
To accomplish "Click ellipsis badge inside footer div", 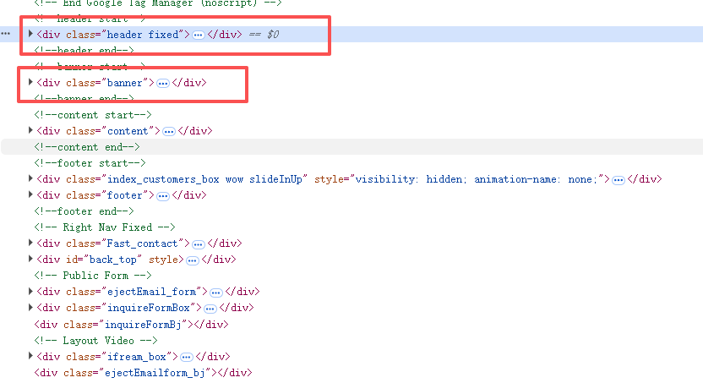I will click(x=162, y=195).
